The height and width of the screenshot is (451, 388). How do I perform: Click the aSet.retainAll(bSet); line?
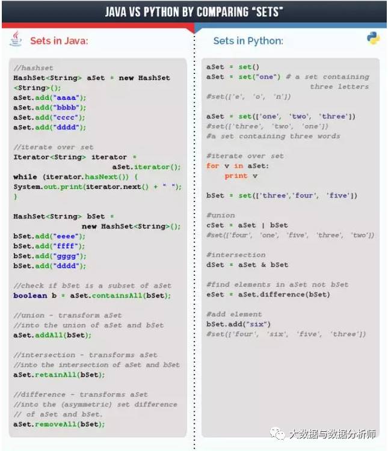pos(59,375)
